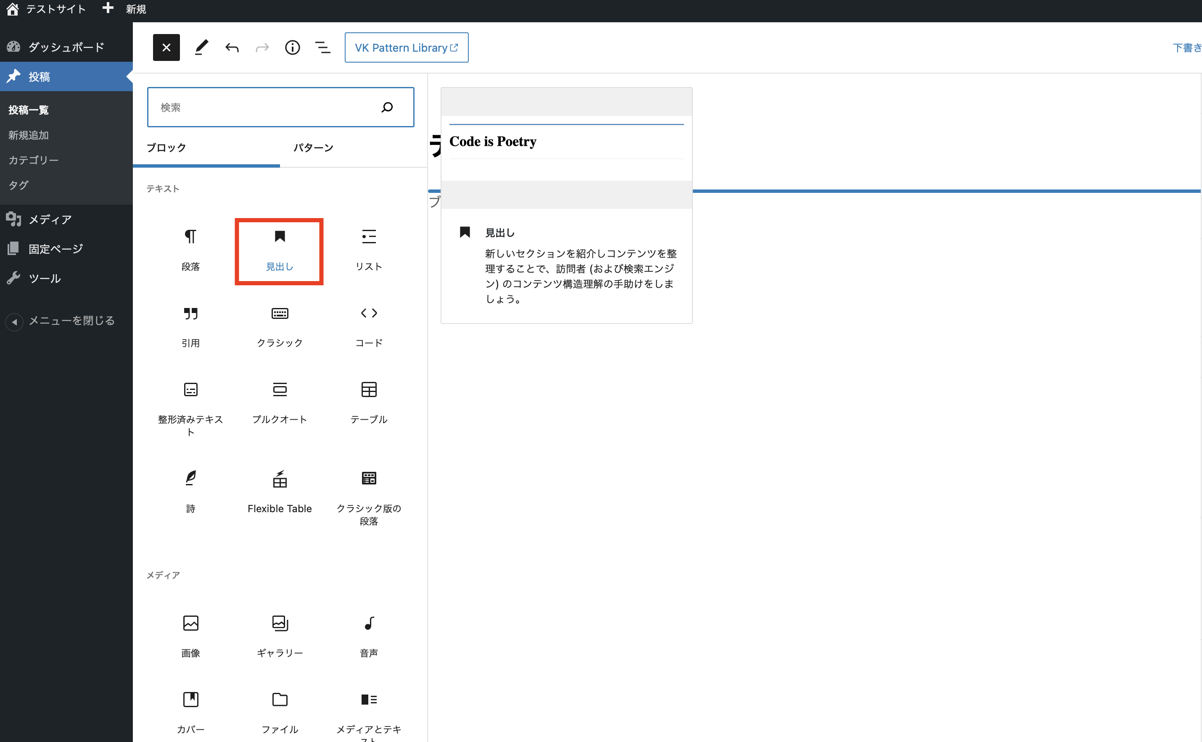Undo the last edit
The height and width of the screenshot is (742, 1202).
point(232,47)
